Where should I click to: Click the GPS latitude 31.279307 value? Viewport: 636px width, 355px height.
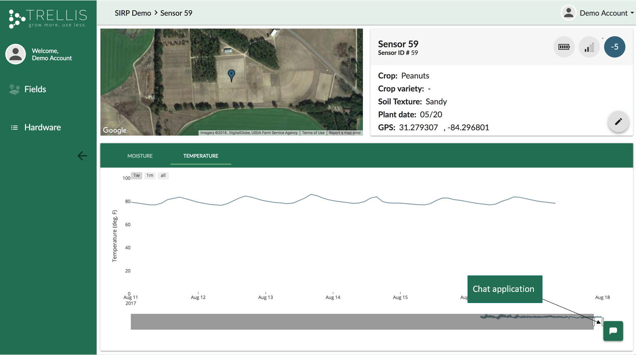[419, 127]
